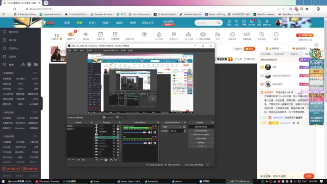This screenshot has height=184, width=327.
Task: Toggle the live broadcast switch in streamer toolbar
Action: tap(71, 34)
